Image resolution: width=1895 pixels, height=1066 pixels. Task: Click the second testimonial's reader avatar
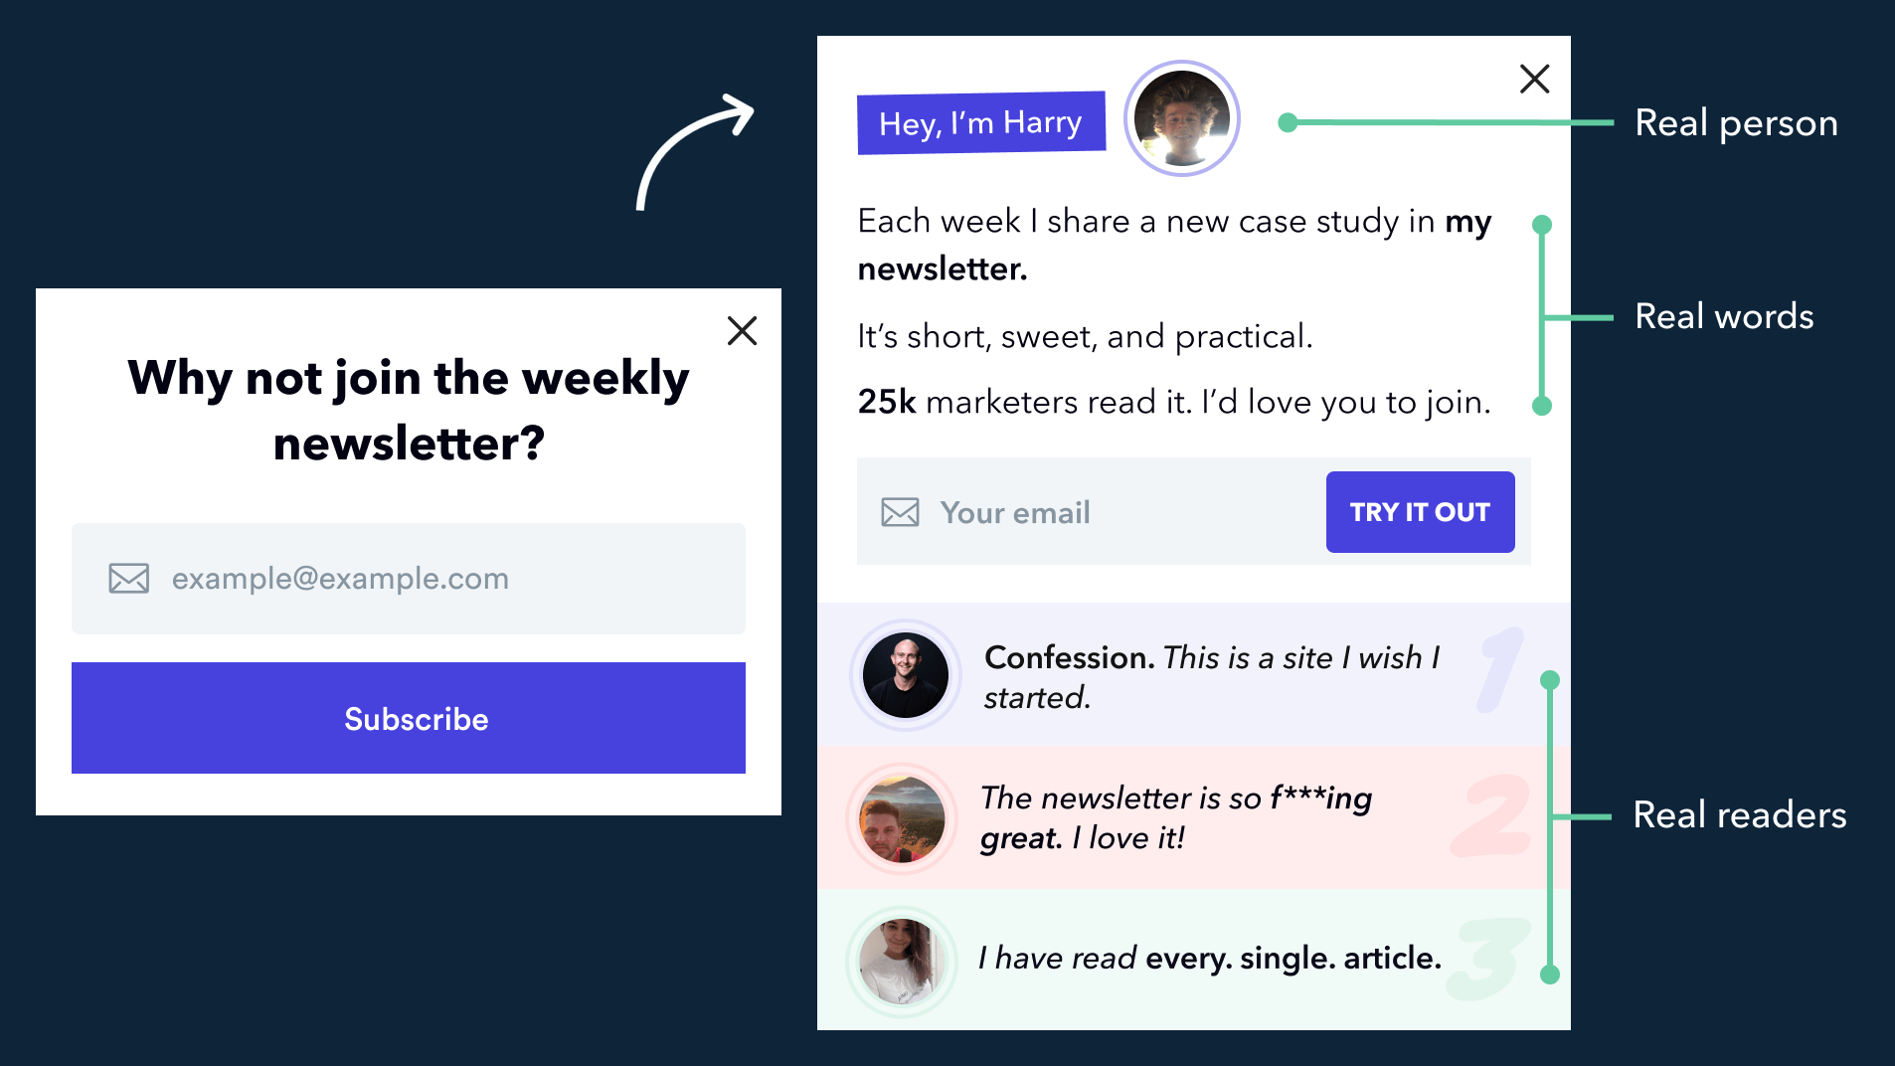click(x=902, y=818)
